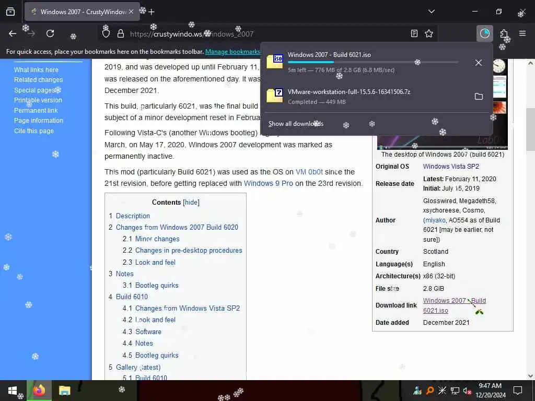Open the tracking protection shield icon
This screenshot has width=535, height=401.
click(x=106, y=33)
